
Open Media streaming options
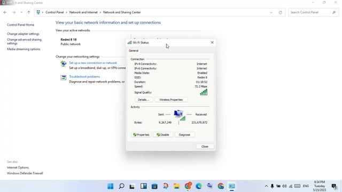pyautogui.click(x=24, y=49)
